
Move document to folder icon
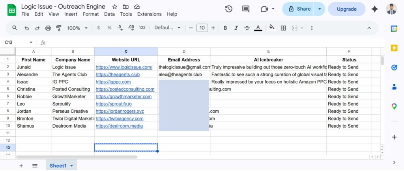coord(126,7)
